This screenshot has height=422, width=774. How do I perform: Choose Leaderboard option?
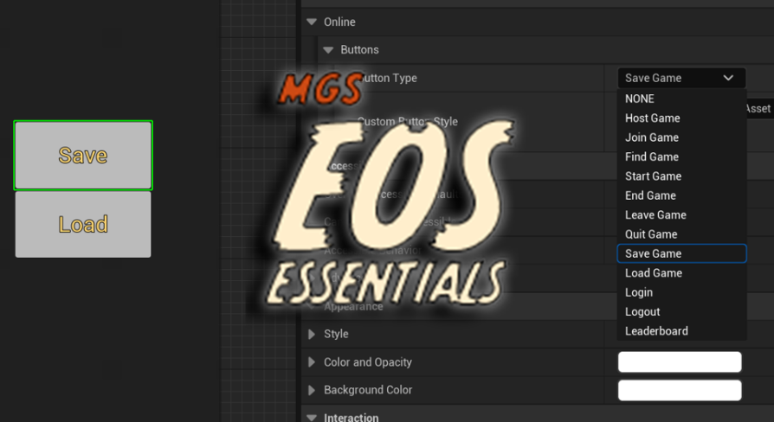681,331
